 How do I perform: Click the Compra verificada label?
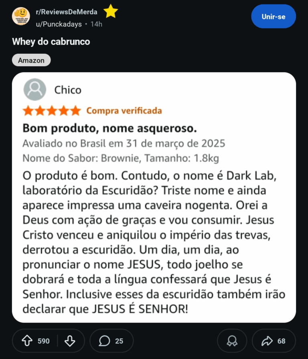(124, 110)
